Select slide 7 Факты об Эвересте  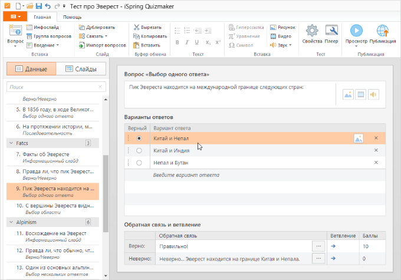pos(52,157)
